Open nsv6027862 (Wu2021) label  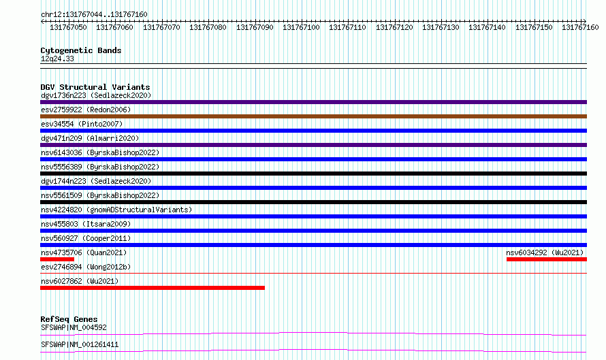coord(80,281)
